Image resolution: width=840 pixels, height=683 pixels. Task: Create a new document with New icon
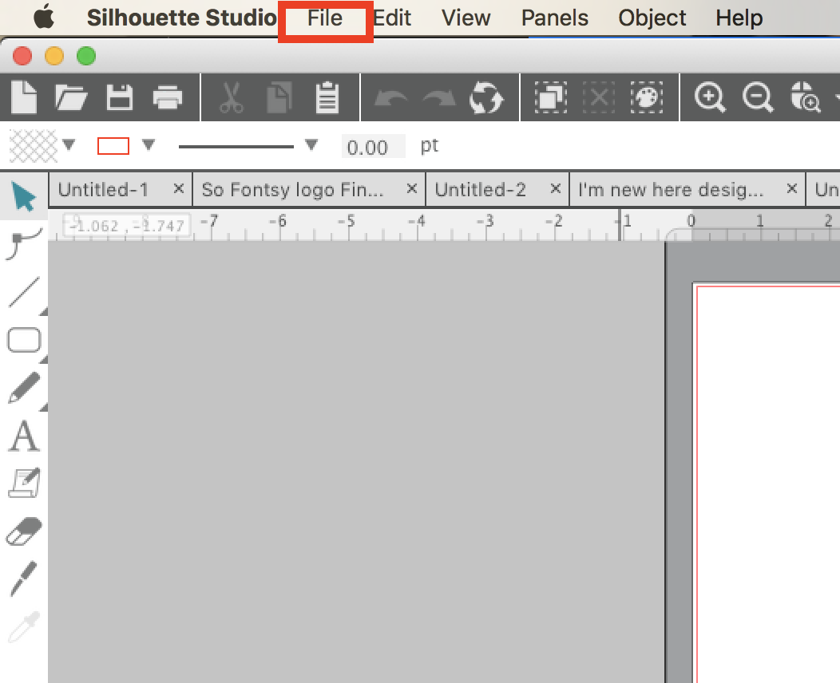click(24, 97)
